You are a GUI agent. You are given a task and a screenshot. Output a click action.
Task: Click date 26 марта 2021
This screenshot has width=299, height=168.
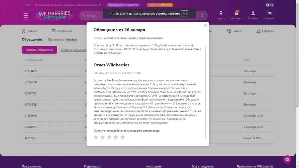(252, 138)
